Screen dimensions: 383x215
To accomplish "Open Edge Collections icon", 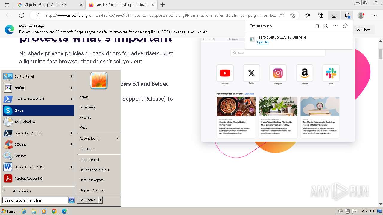I will 321,15.
